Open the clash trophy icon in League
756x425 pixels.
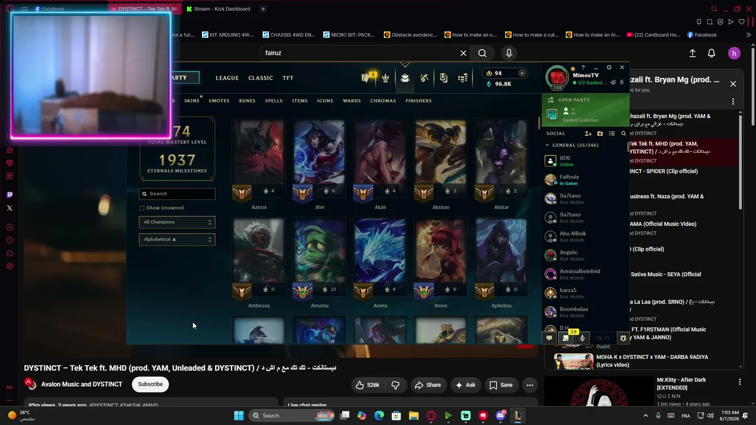point(386,78)
